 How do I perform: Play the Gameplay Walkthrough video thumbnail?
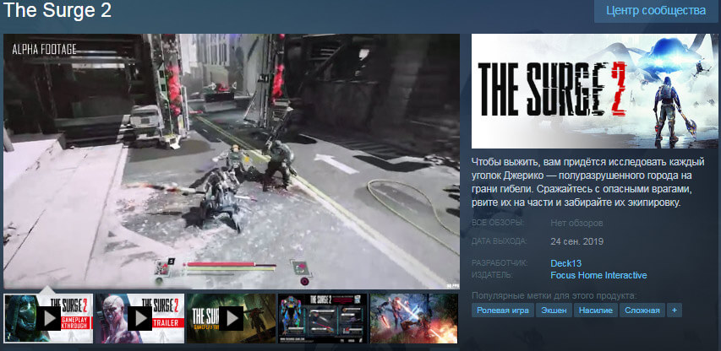(48, 318)
